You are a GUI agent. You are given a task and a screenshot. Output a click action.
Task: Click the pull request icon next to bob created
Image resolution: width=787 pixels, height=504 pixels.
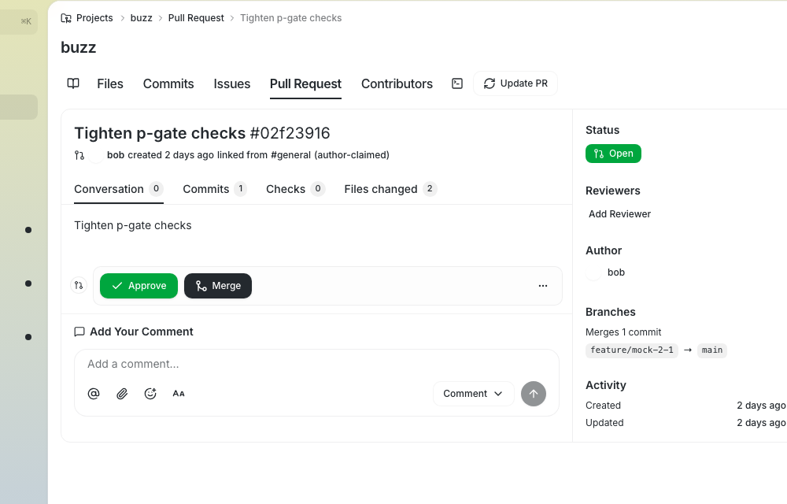[79, 155]
